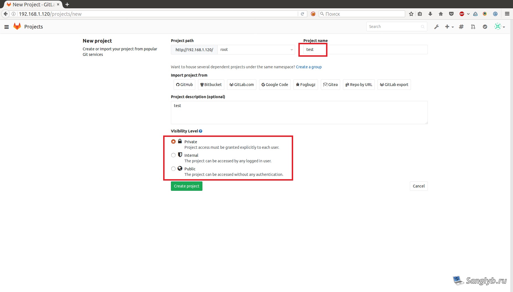Click the blue globe extension icon
This screenshot has height=292, width=513.
click(x=495, y=14)
